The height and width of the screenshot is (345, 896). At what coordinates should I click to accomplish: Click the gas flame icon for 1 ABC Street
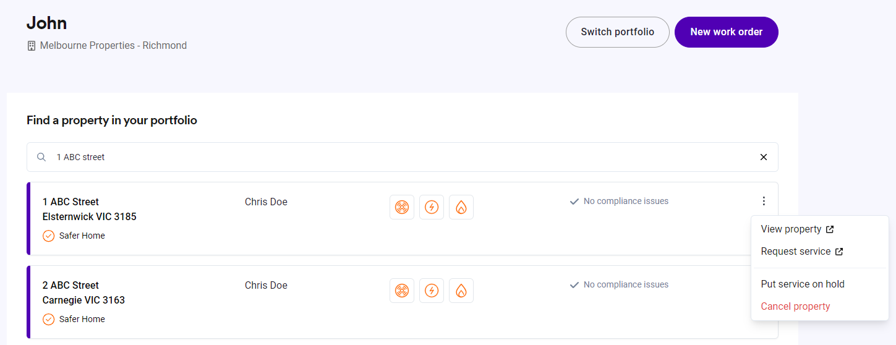[461, 207]
